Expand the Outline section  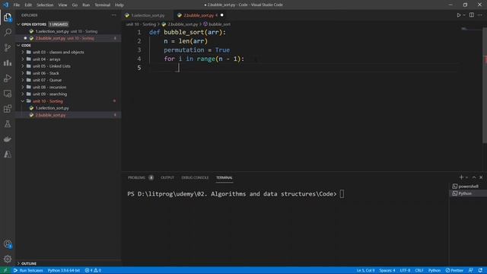pos(18,263)
